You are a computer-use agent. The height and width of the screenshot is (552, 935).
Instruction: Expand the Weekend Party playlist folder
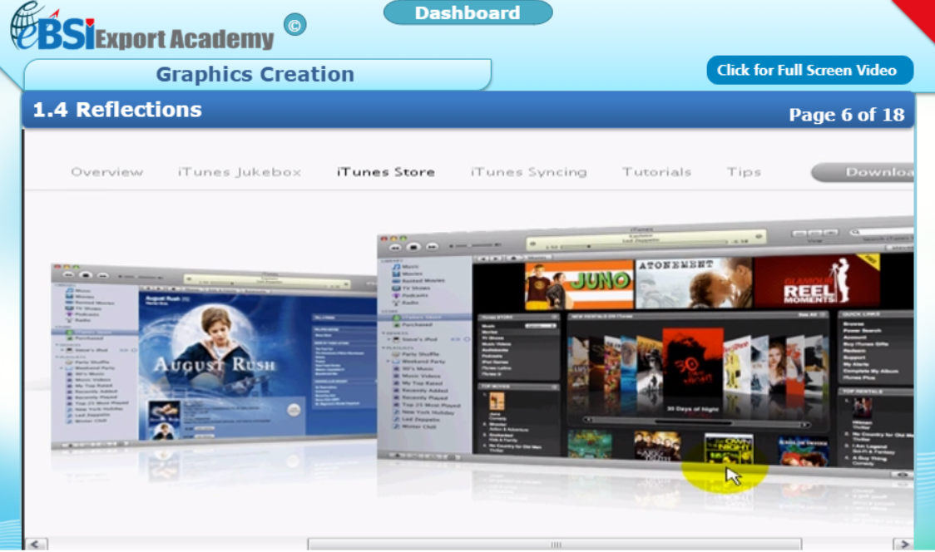[x=387, y=362]
